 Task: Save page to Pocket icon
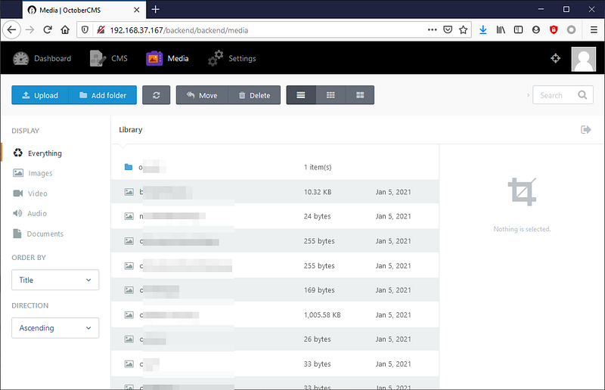[x=448, y=29]
